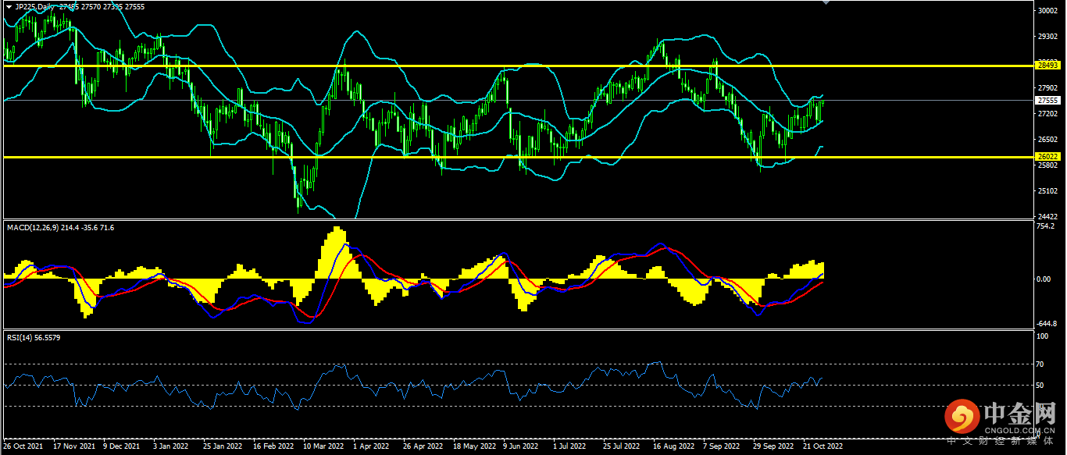Select the lower yellow horizontal support line
The height and width of the screenshot is (455, 1067).
click(517, 157)
